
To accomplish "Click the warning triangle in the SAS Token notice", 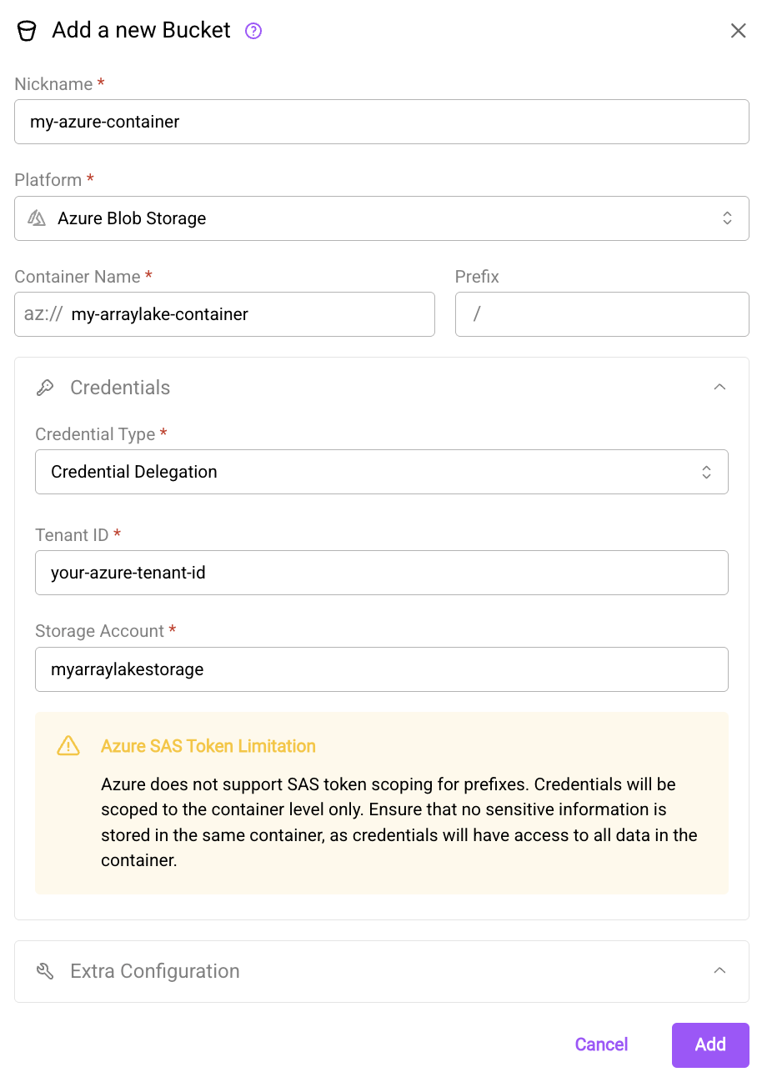I will tap(68, 746).
